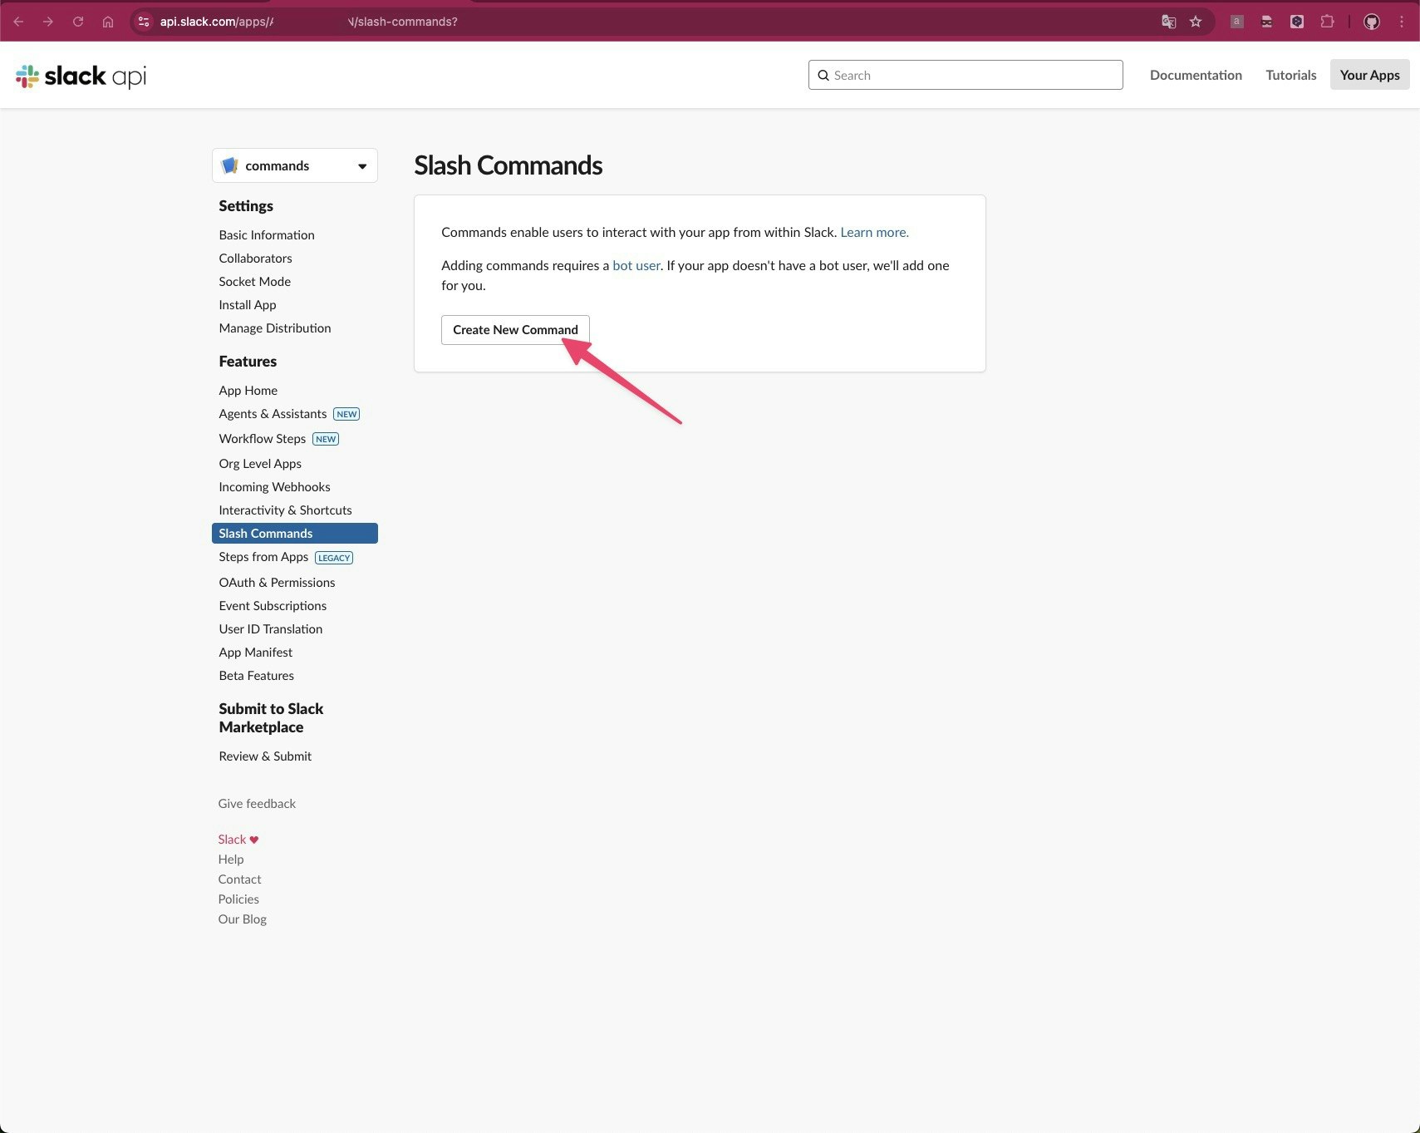Screen dimensions: 1420x1133
Task: Open Agents & Assistants feature
Action: [273, 414]
